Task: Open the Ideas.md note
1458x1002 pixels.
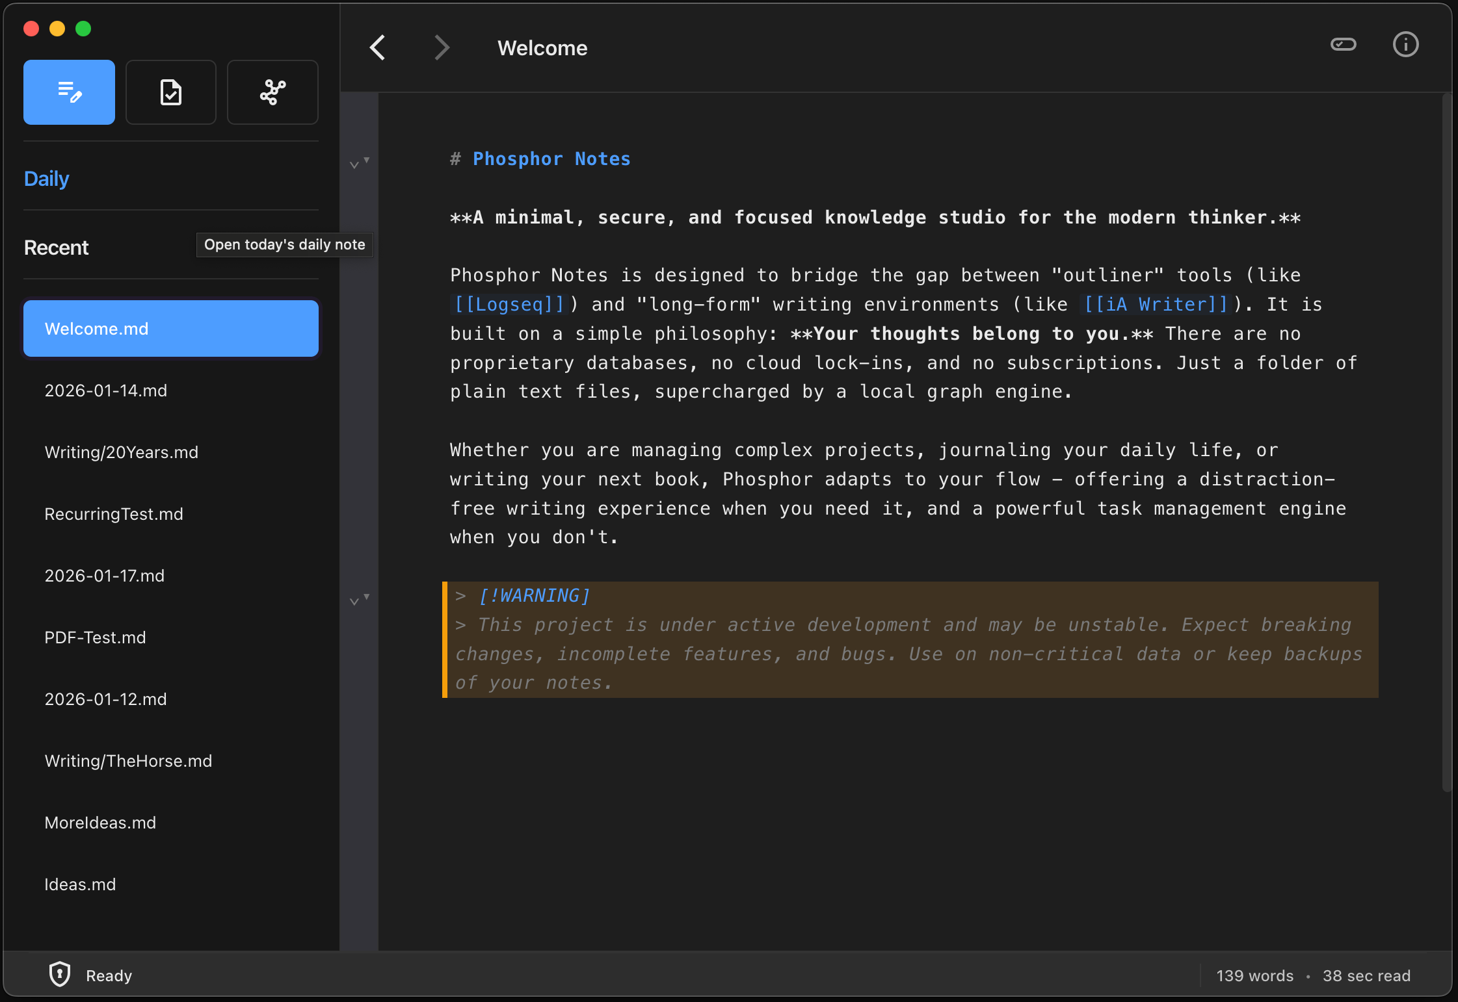Action: (x=80, y=884)
